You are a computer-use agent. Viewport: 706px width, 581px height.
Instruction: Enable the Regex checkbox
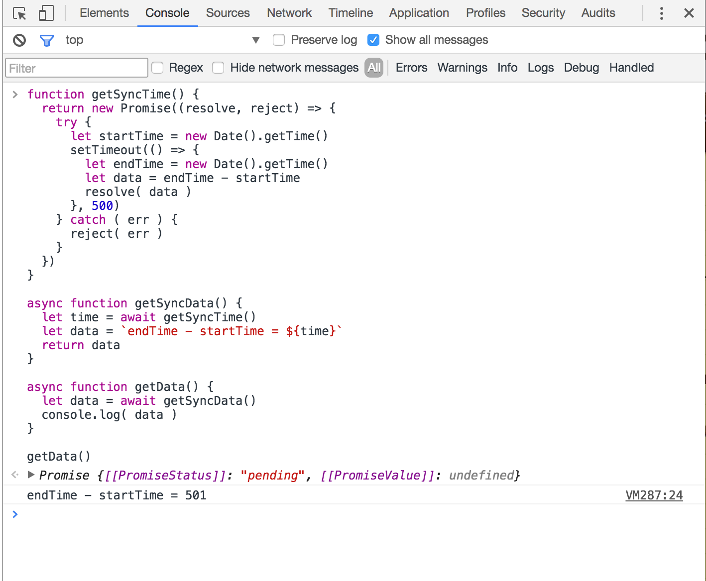[x=157, y=68]
